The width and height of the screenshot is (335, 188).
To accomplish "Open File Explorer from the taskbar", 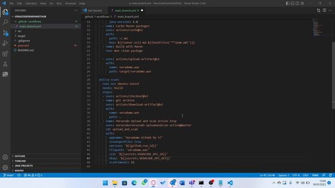I will coord(115,183).
